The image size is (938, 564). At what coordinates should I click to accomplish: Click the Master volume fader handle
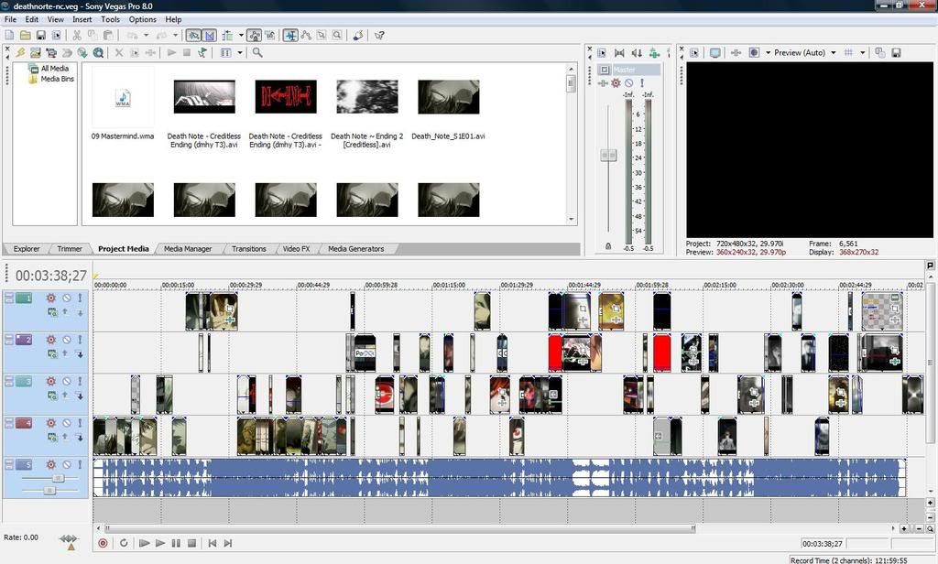tap(608, 156)
